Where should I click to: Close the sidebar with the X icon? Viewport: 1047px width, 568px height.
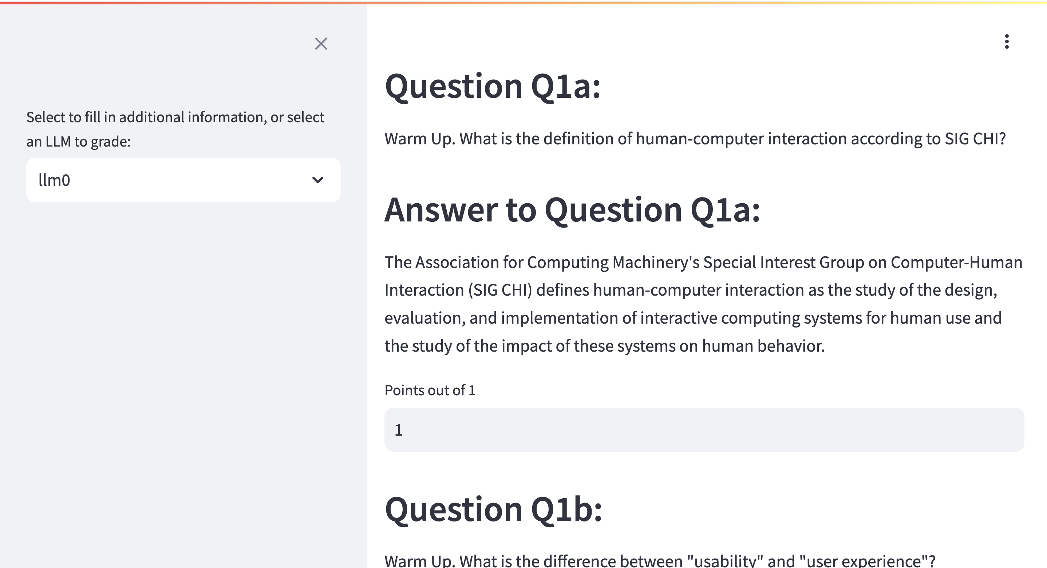tap(321, 43)
